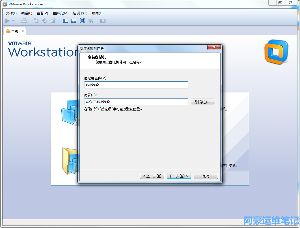Open the power options dropdown arrow

[13, 21]
